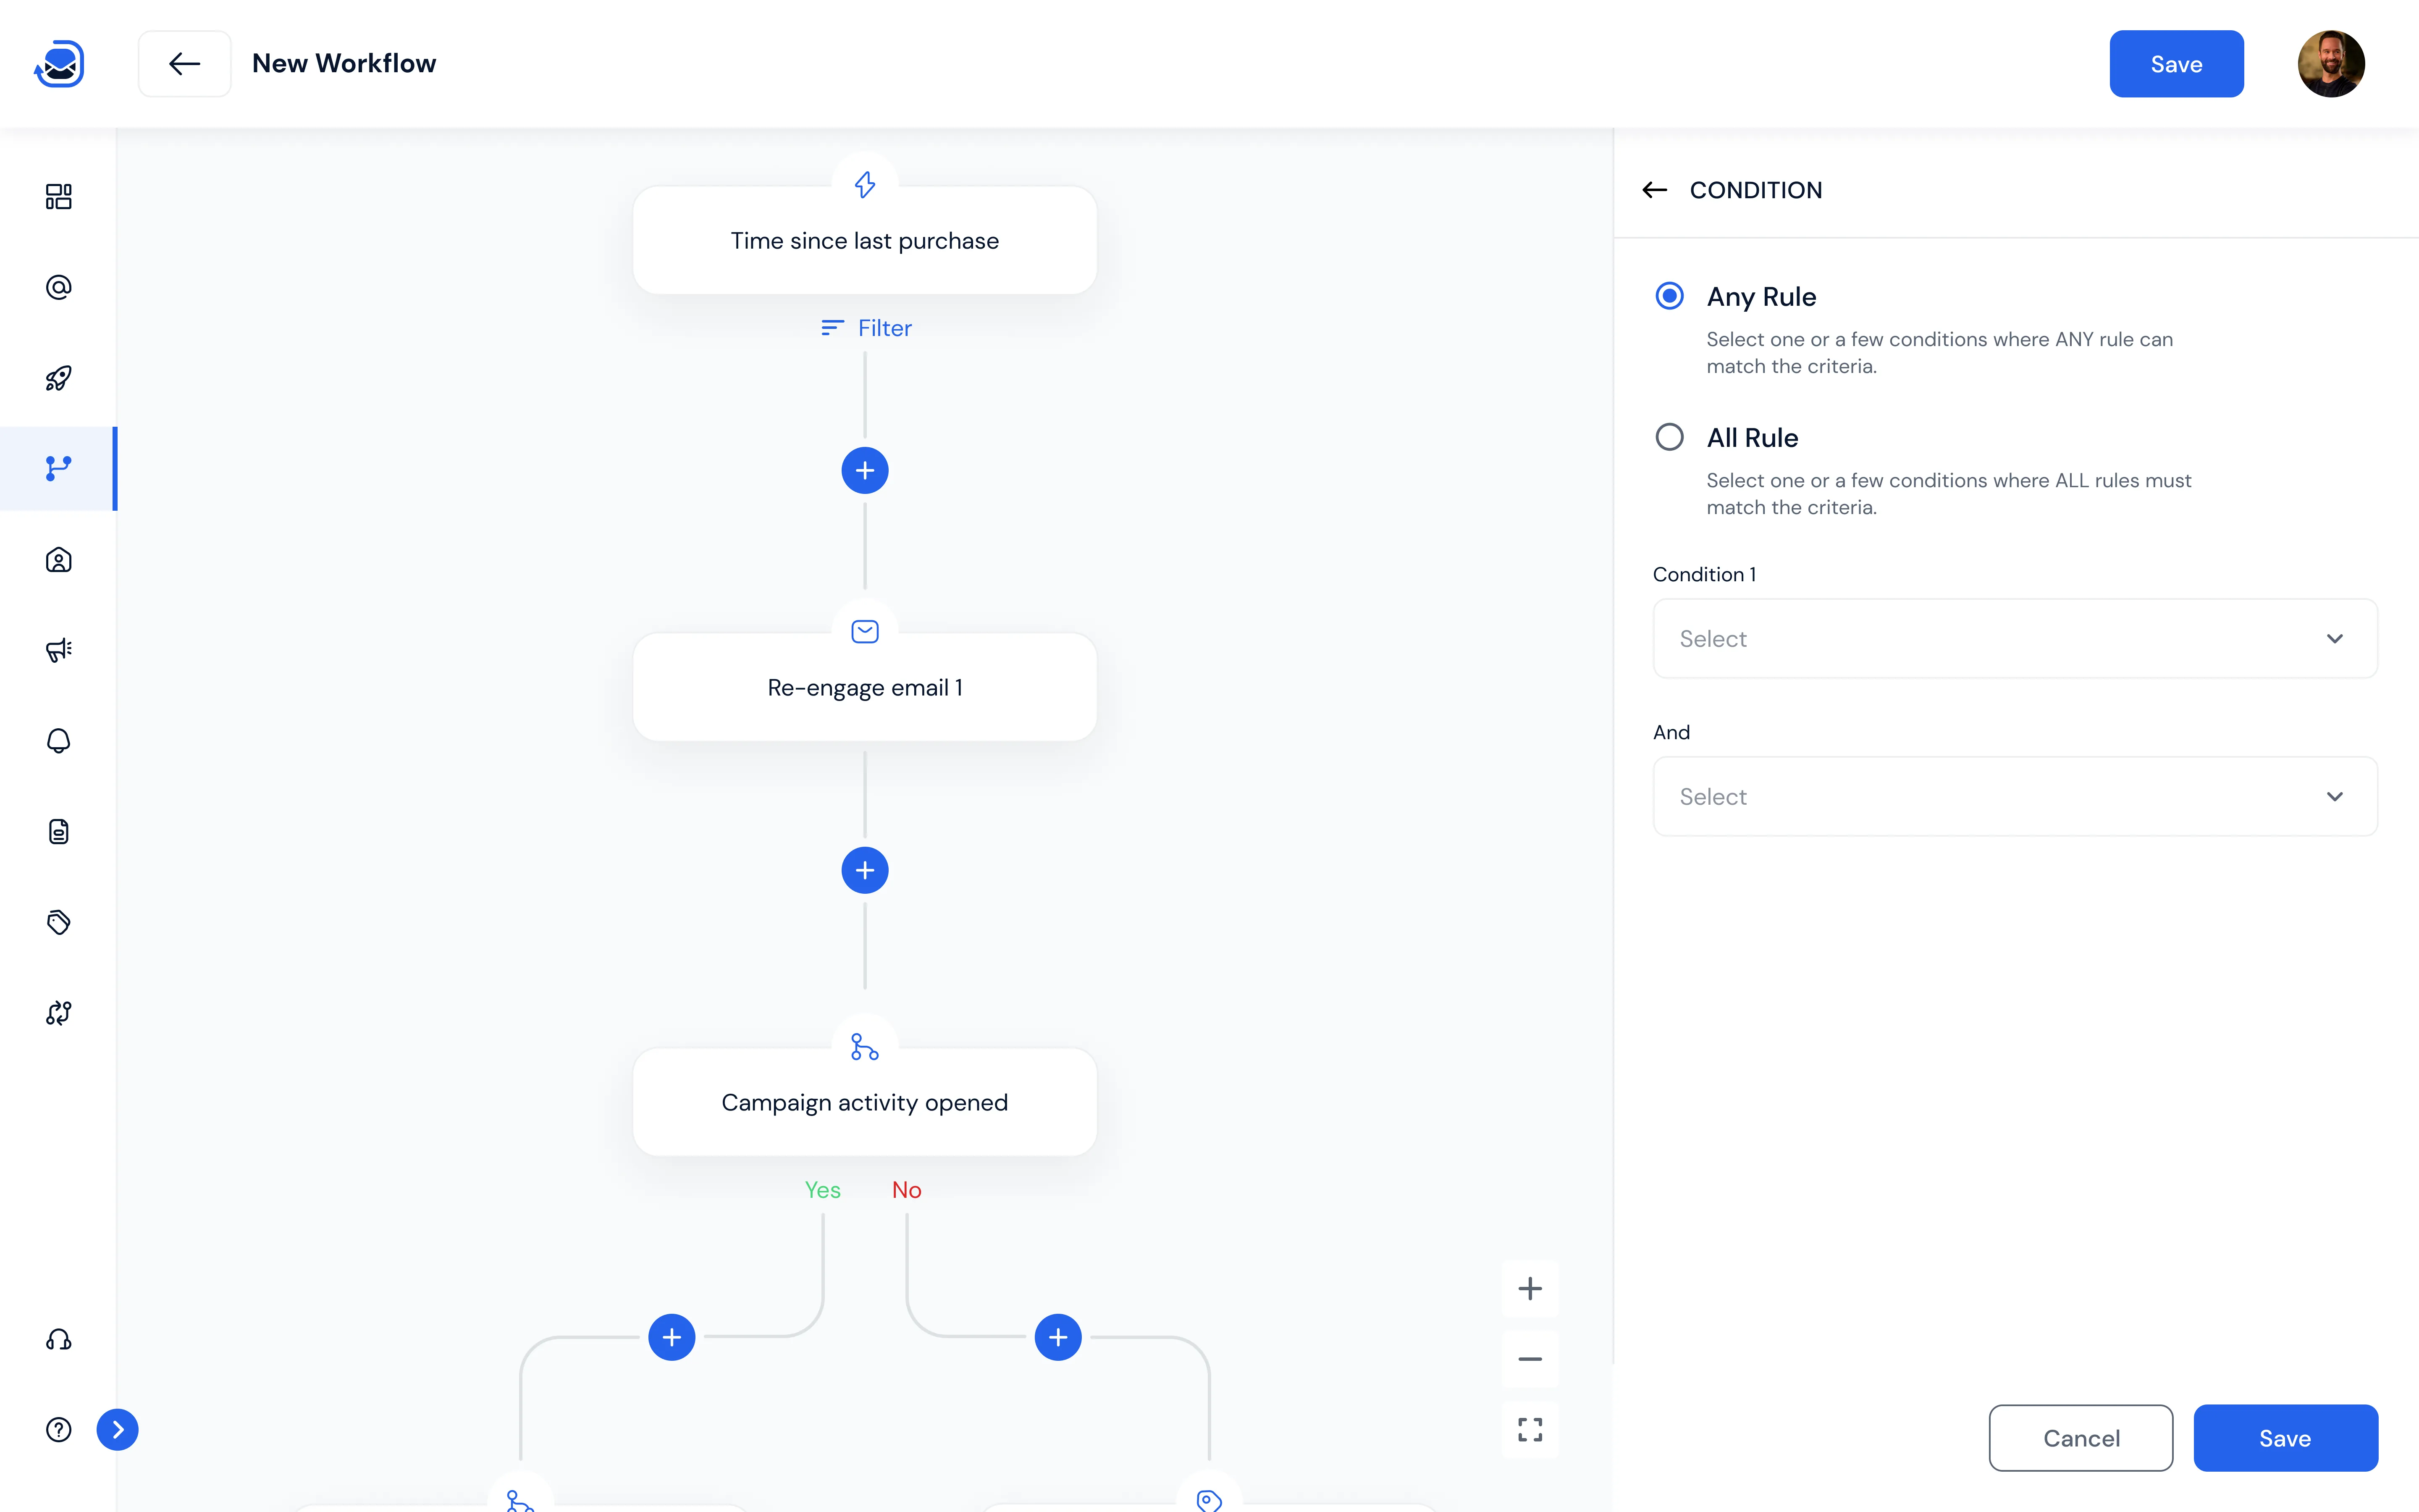Image resolution: width=2419 pixels, height=1512 pixels.
Task: Click the tag icon node at bottom right
Action: [1209, 1499]
